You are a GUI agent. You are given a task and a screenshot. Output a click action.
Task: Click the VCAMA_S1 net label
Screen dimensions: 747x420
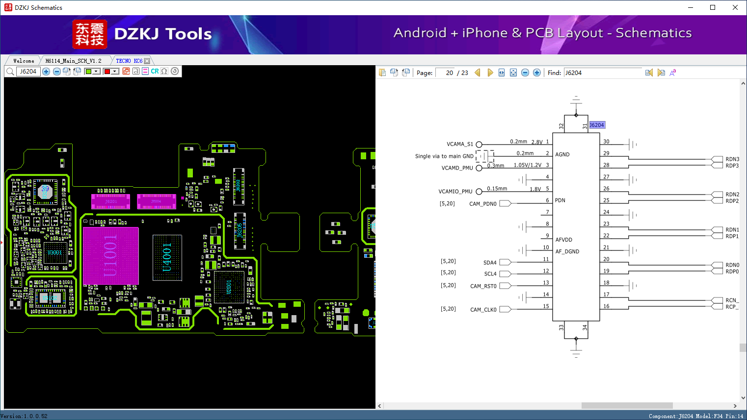pyautogui.click(x=460, y=144)
